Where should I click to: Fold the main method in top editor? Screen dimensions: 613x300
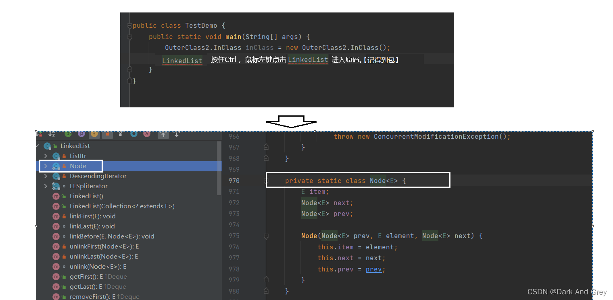tap(129, 37)
